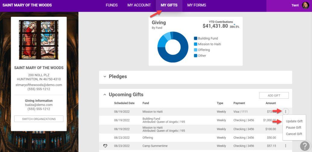Click the three-dot menu on Mission to Haiti Visa row
The width and height of the screenshot is (312, 152).
285,111
